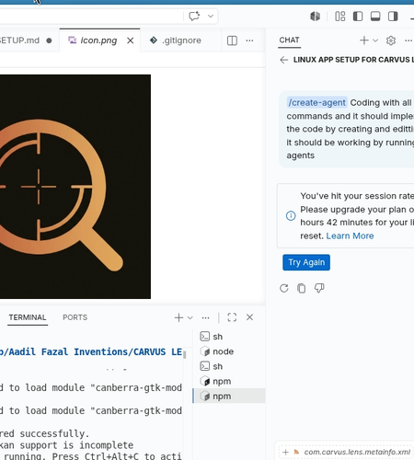Mark response as unhelpful thumbs down
Screen dimensions: 414x460
pos(319,288)
